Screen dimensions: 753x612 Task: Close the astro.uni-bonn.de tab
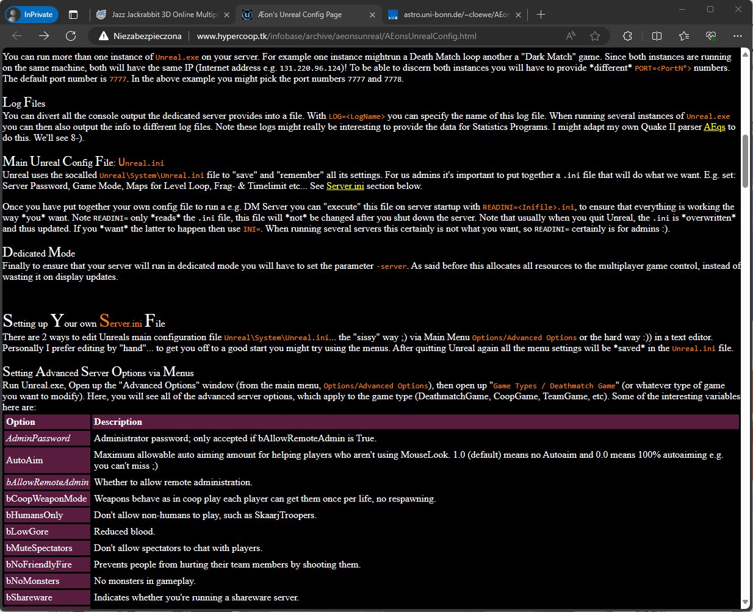518,15
